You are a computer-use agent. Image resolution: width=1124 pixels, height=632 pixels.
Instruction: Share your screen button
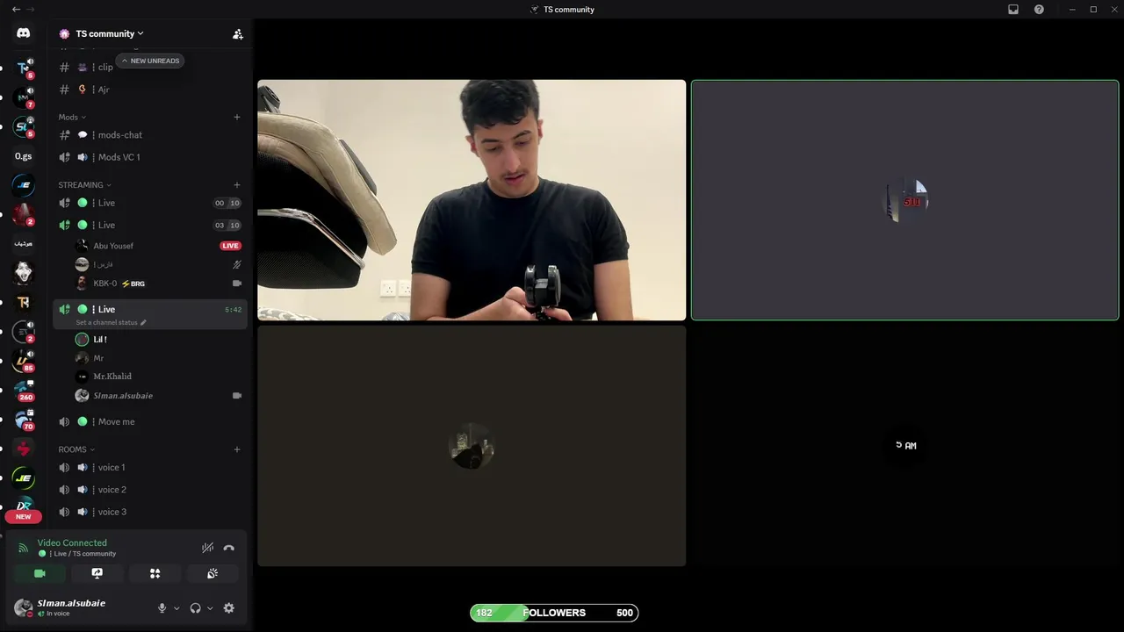point(97,573)
